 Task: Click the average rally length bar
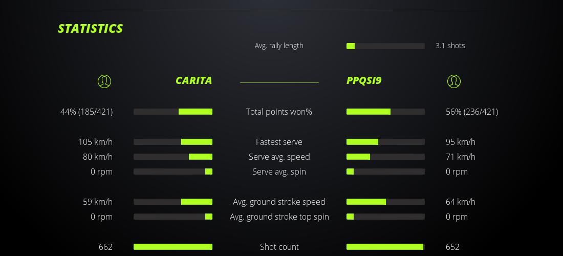pyautogui.click(x=385, y=46)
